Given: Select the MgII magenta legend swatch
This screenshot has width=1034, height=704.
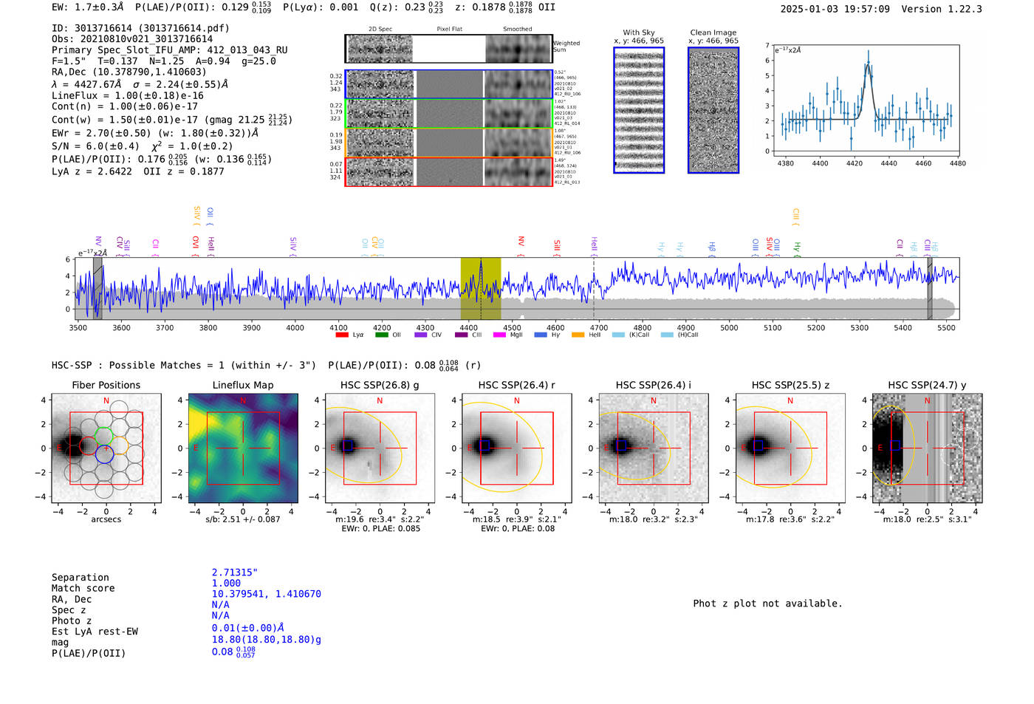Looking at the screenshot, I should [x=499, y=335].
